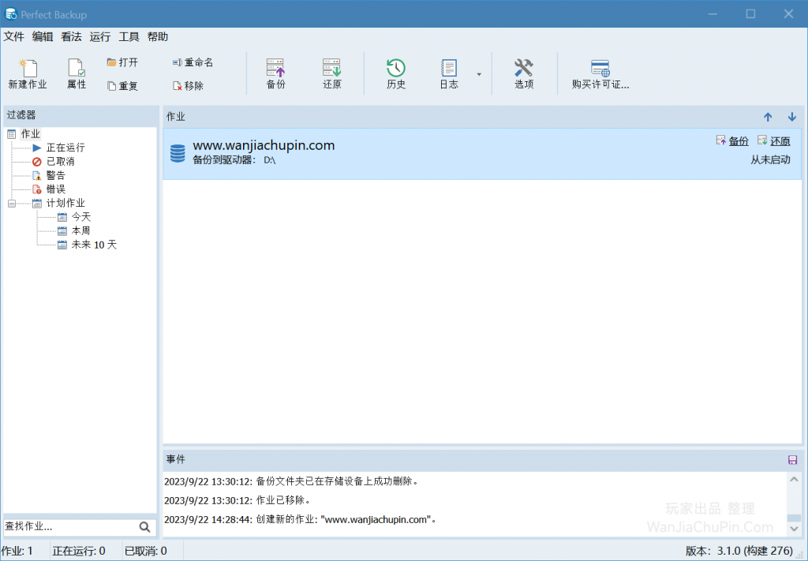Open the 日志 log toolbar icon
This screenshot has width=808, height=561.
449,73
